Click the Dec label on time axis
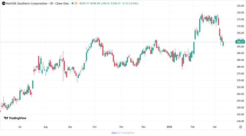Viewport: 246px width, 136px height. pos(143,127)
